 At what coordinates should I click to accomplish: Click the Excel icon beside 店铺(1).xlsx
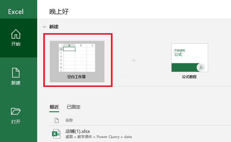coord(56,134)
